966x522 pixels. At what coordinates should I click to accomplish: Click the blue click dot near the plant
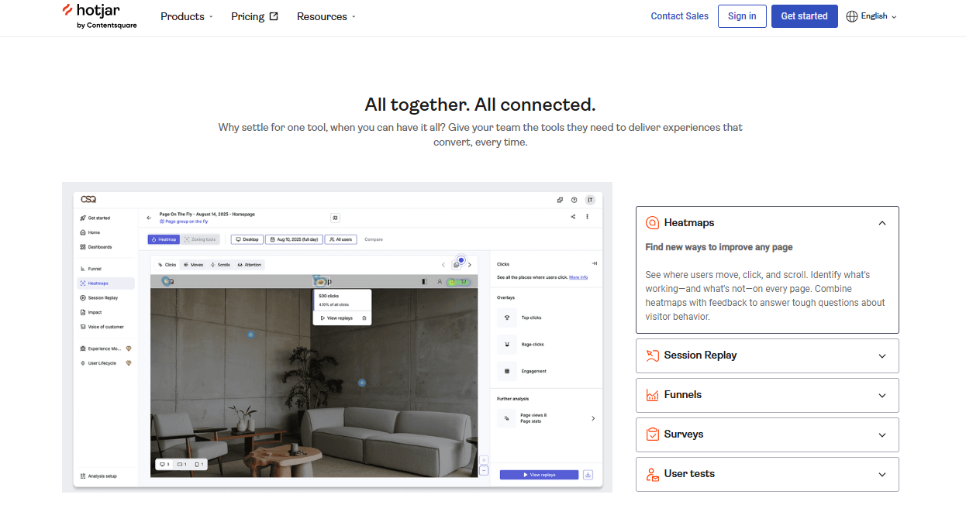point(361,383)
